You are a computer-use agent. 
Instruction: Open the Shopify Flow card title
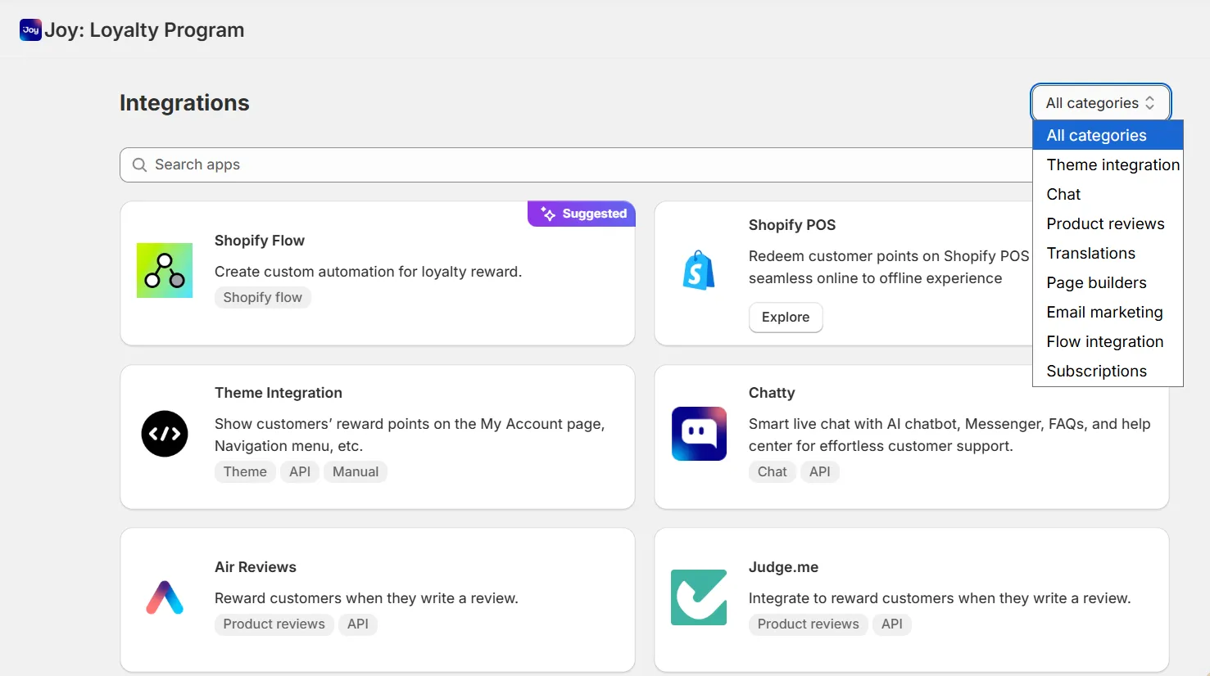pyautogui.click(x=260, y=241)
